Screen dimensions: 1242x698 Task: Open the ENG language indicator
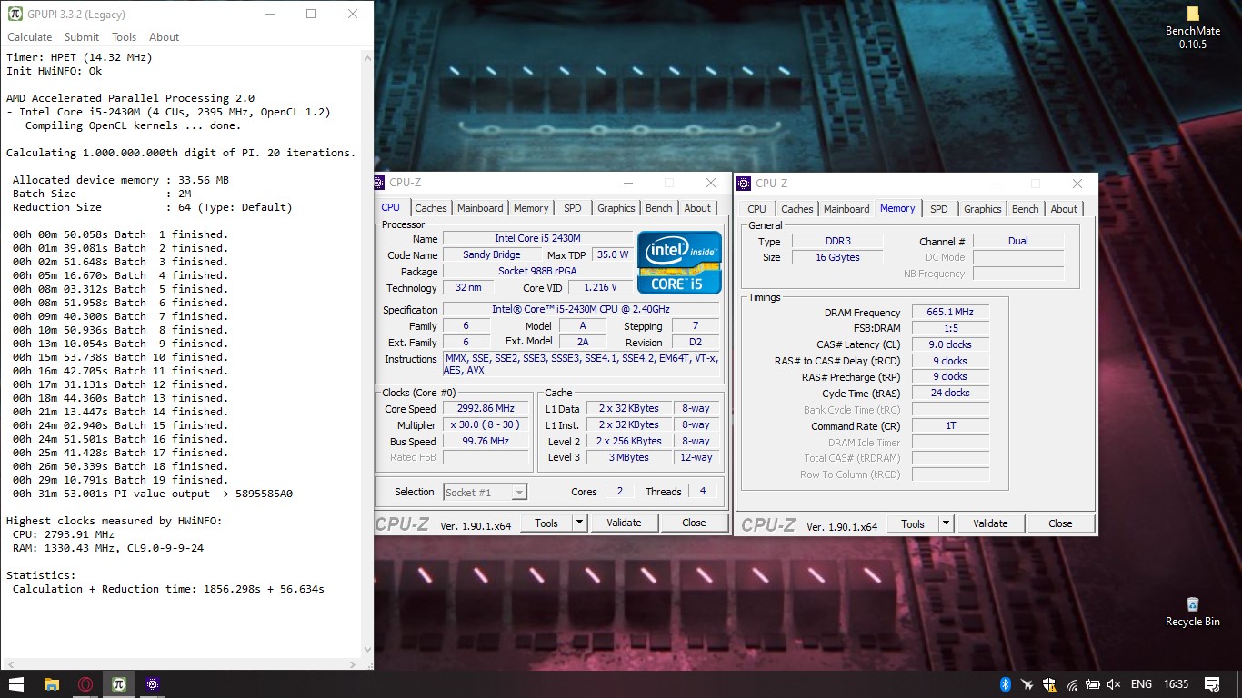pos(1141,684)
